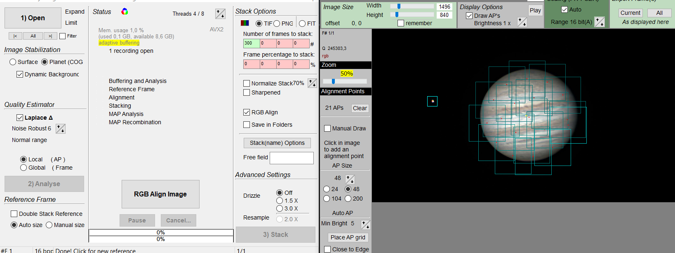Viewport: 675px width, 253px height.
Task: Select Drizzle 1.5 X option
Action: tap(280, 201)
